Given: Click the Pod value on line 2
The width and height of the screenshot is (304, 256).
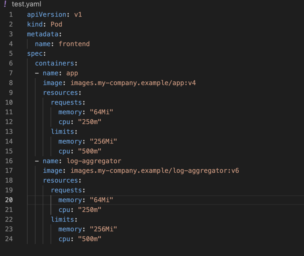Looking at the screenshot, I should coord(56,24).
